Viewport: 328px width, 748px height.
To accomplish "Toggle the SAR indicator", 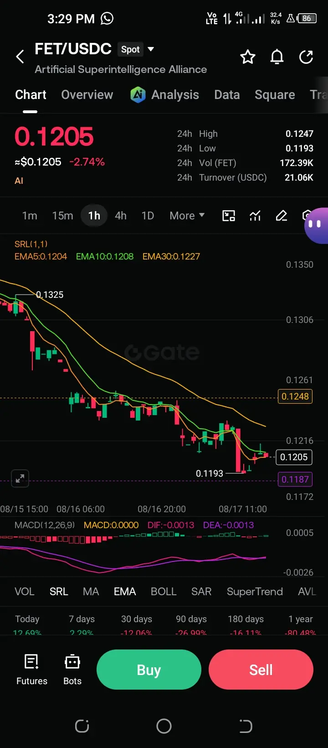I will pos(201,592).
